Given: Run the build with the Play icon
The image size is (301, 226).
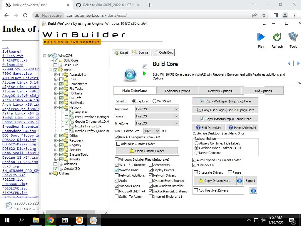Looking at the screenshot, I should click(x=261, y=37).
